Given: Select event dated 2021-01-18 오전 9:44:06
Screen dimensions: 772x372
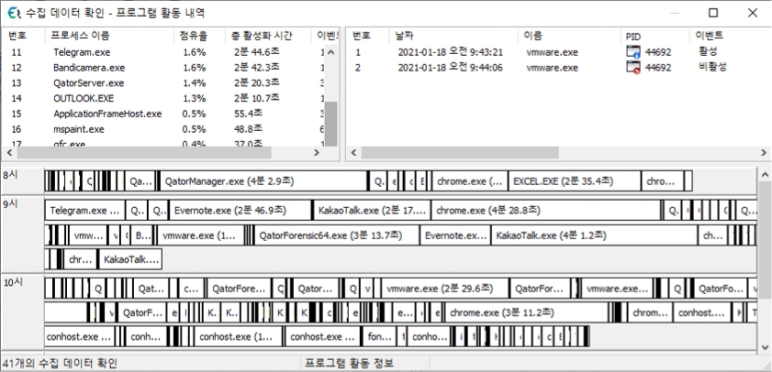Looking at the screenshot, I should click(x=450, y=67).
